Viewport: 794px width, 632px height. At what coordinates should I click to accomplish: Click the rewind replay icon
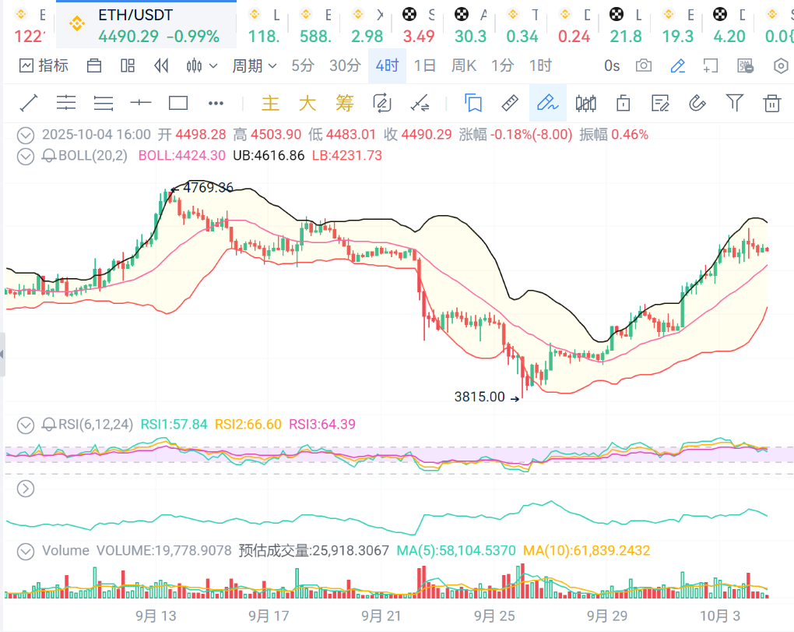(x=161, y=66)
